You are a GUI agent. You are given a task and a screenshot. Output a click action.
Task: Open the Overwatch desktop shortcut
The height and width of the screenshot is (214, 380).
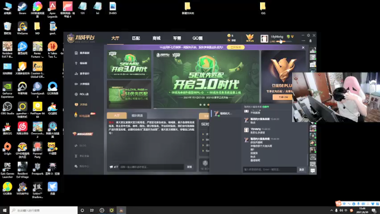pyautogui.click(x=23, y=89)
